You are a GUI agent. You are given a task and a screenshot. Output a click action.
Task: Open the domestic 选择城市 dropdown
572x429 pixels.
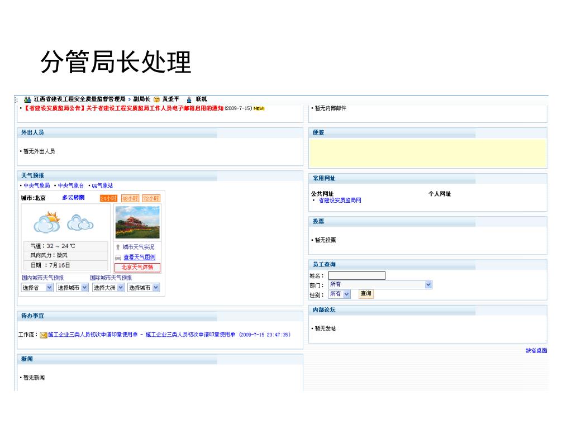pos(72,288)
